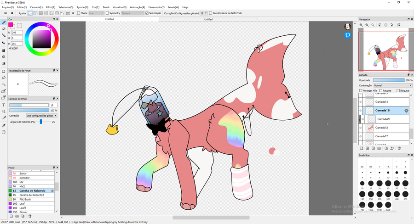The image size is (414, 224).
Task: Toggle visibility of Camada14 layer
Action: click(360, 102)
